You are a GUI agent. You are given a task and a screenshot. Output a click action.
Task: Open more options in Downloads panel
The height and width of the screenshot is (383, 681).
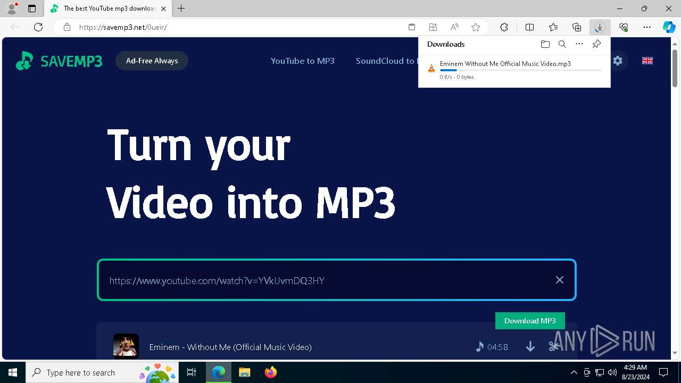coord(579,44)
